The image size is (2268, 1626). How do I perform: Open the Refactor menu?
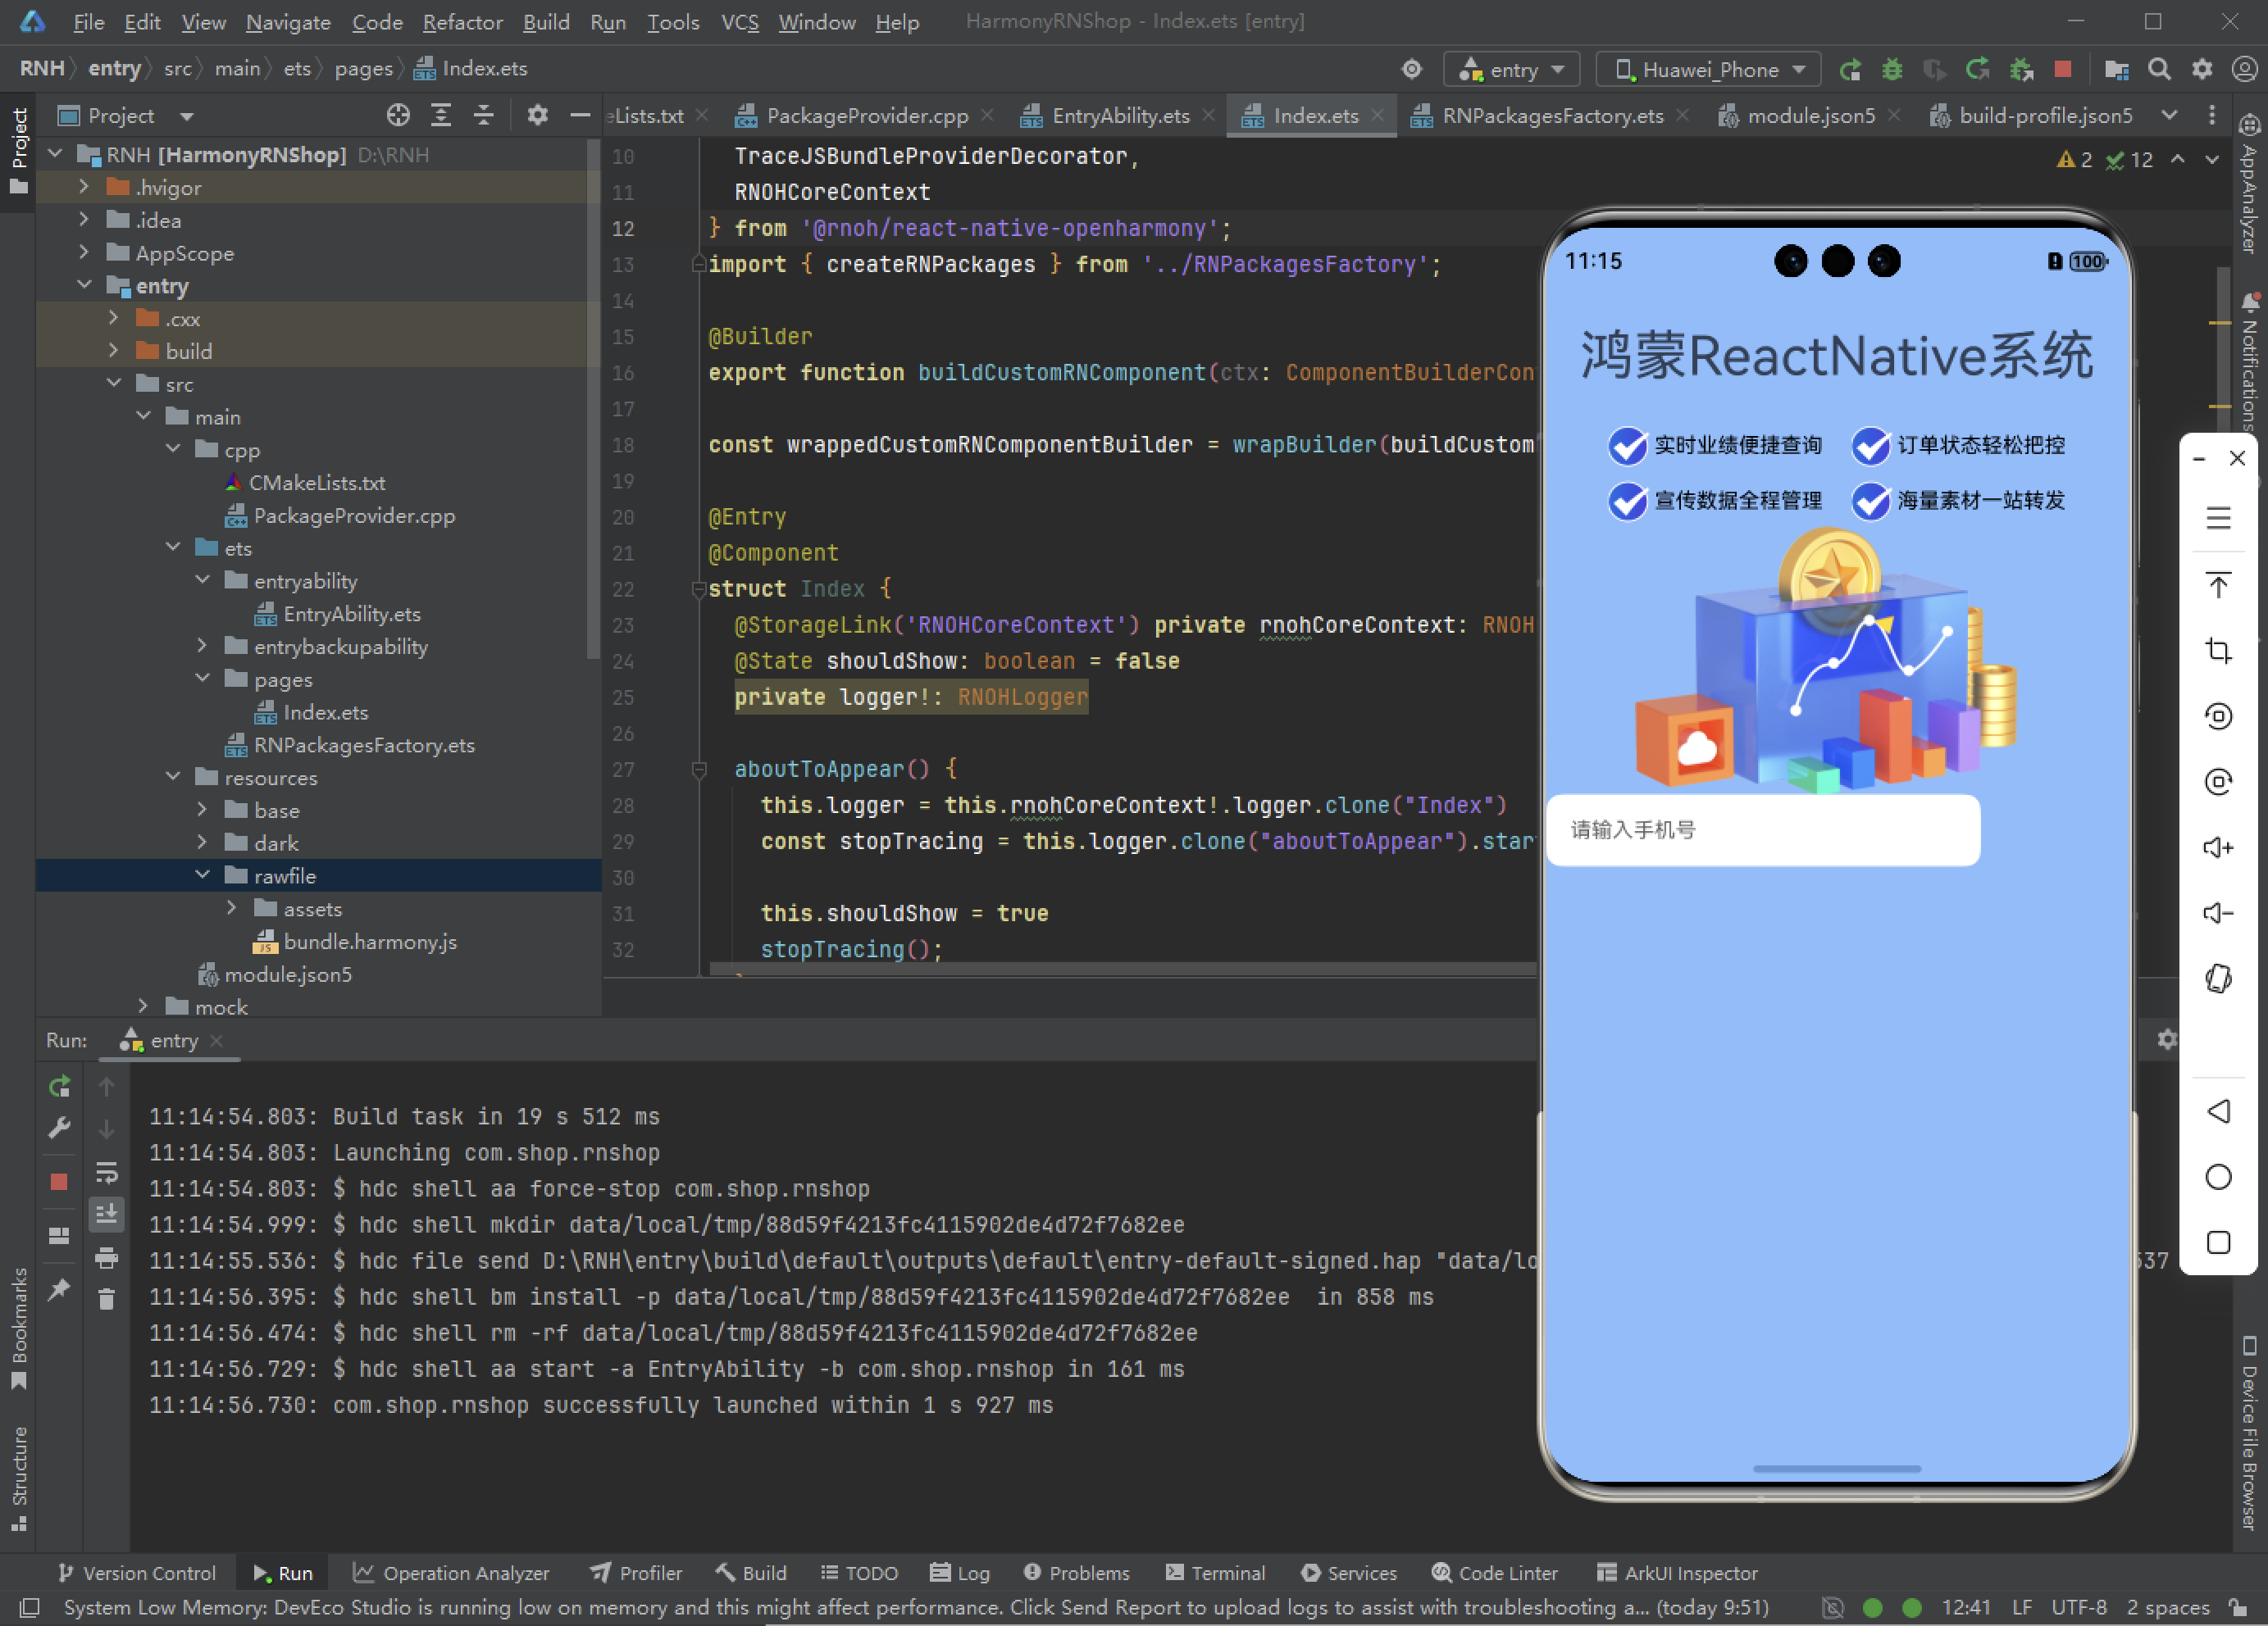(462, 22)
